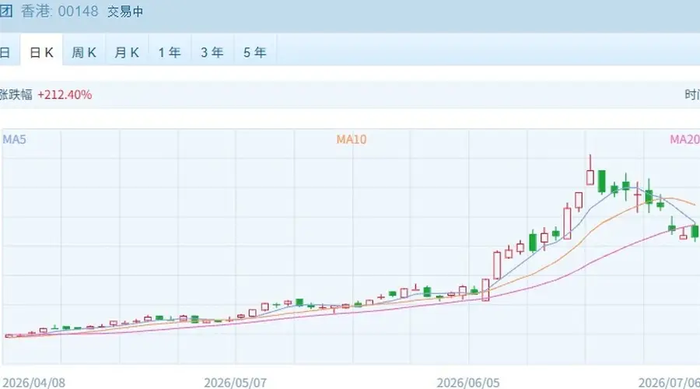The height and width of the screenshot is (389, 700).
Task: Click the 2026/06/05 date axis label
Action: [x=468, y=383]
